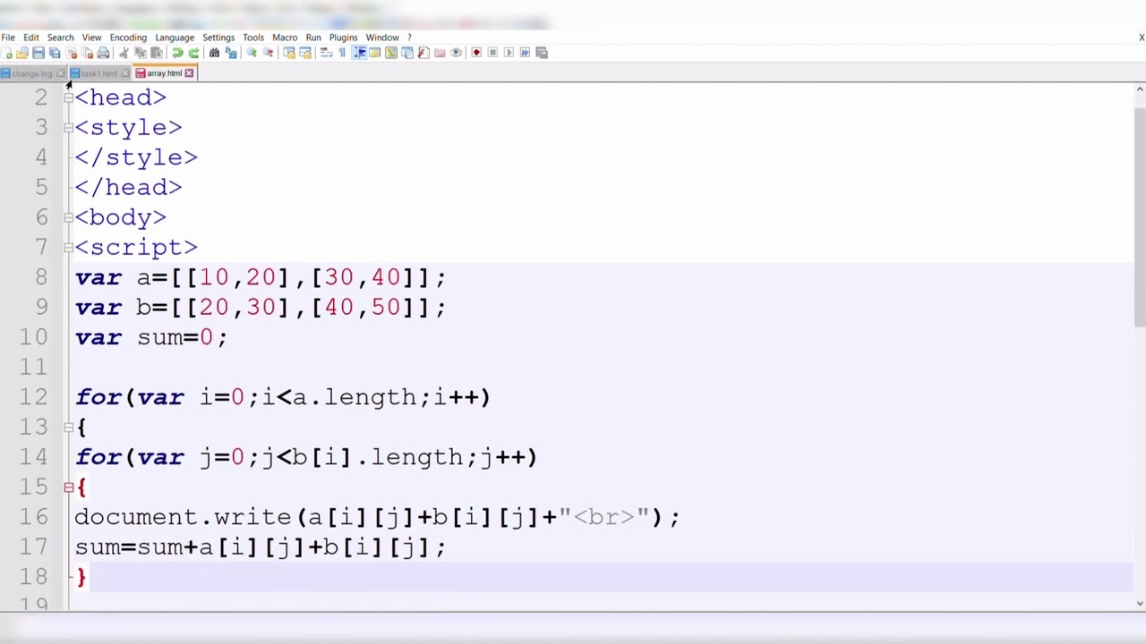1146x644 pixels.
Task: Click the Paste toolbar icon
Action: pyautogui.click(x=156, y=53)
